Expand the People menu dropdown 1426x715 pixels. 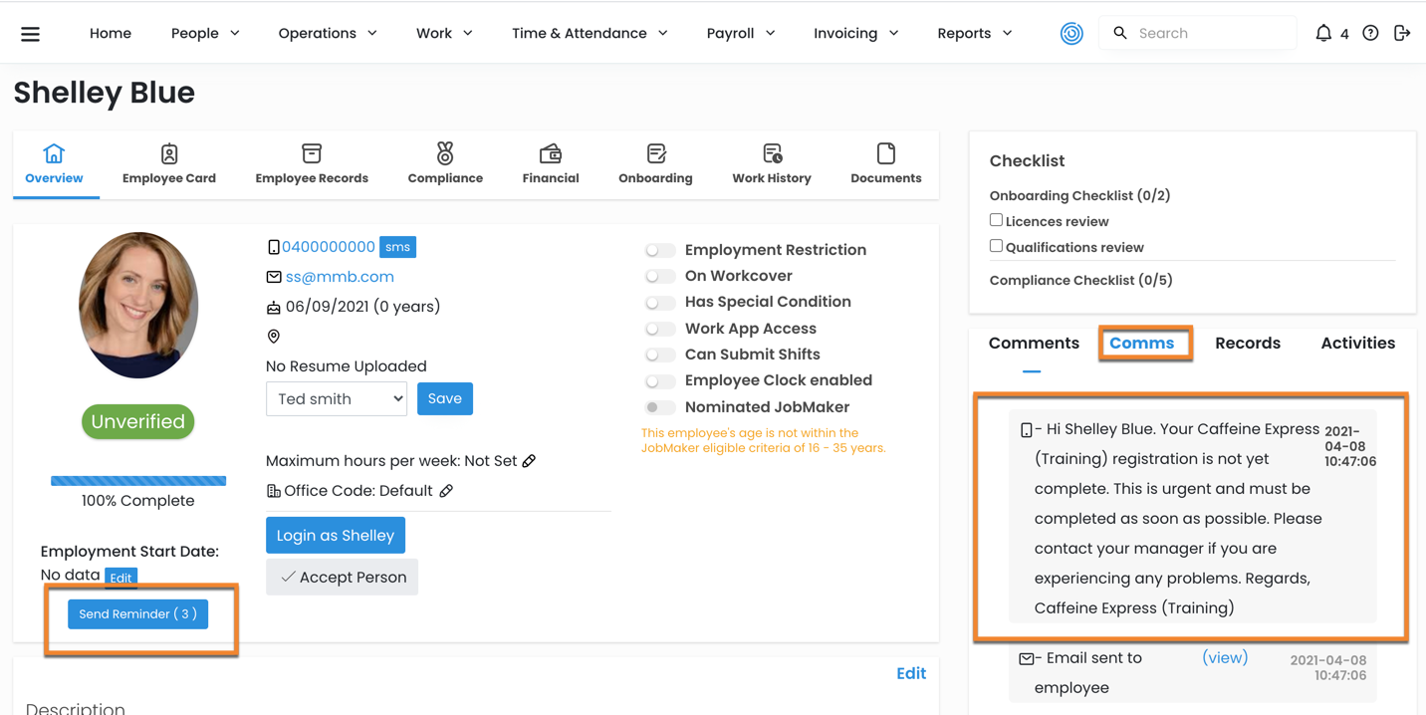point(205,33)
